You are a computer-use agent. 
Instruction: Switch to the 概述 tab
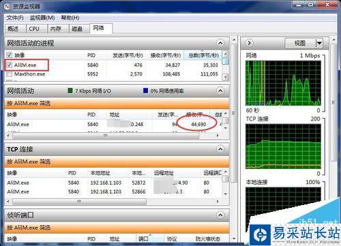click(14, 29)
